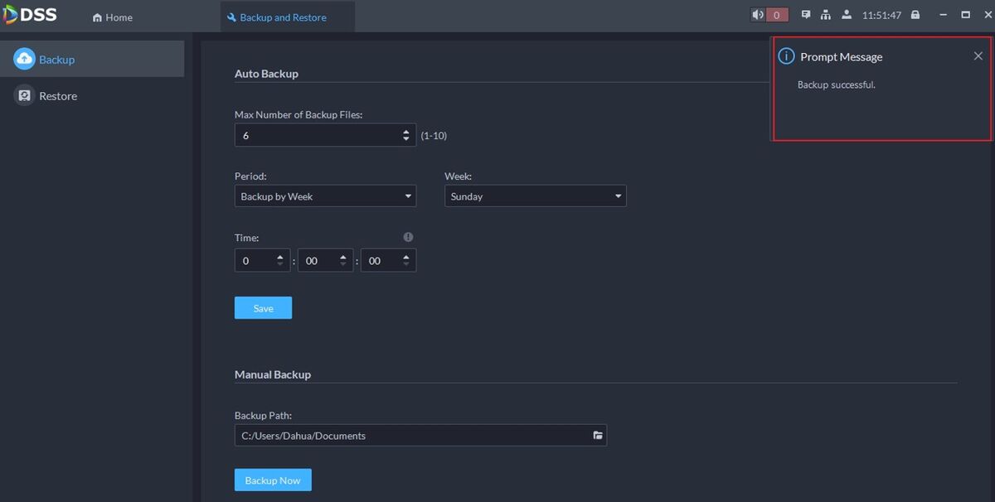Expand the Week dropdown set to Sunday

(535, 196)
